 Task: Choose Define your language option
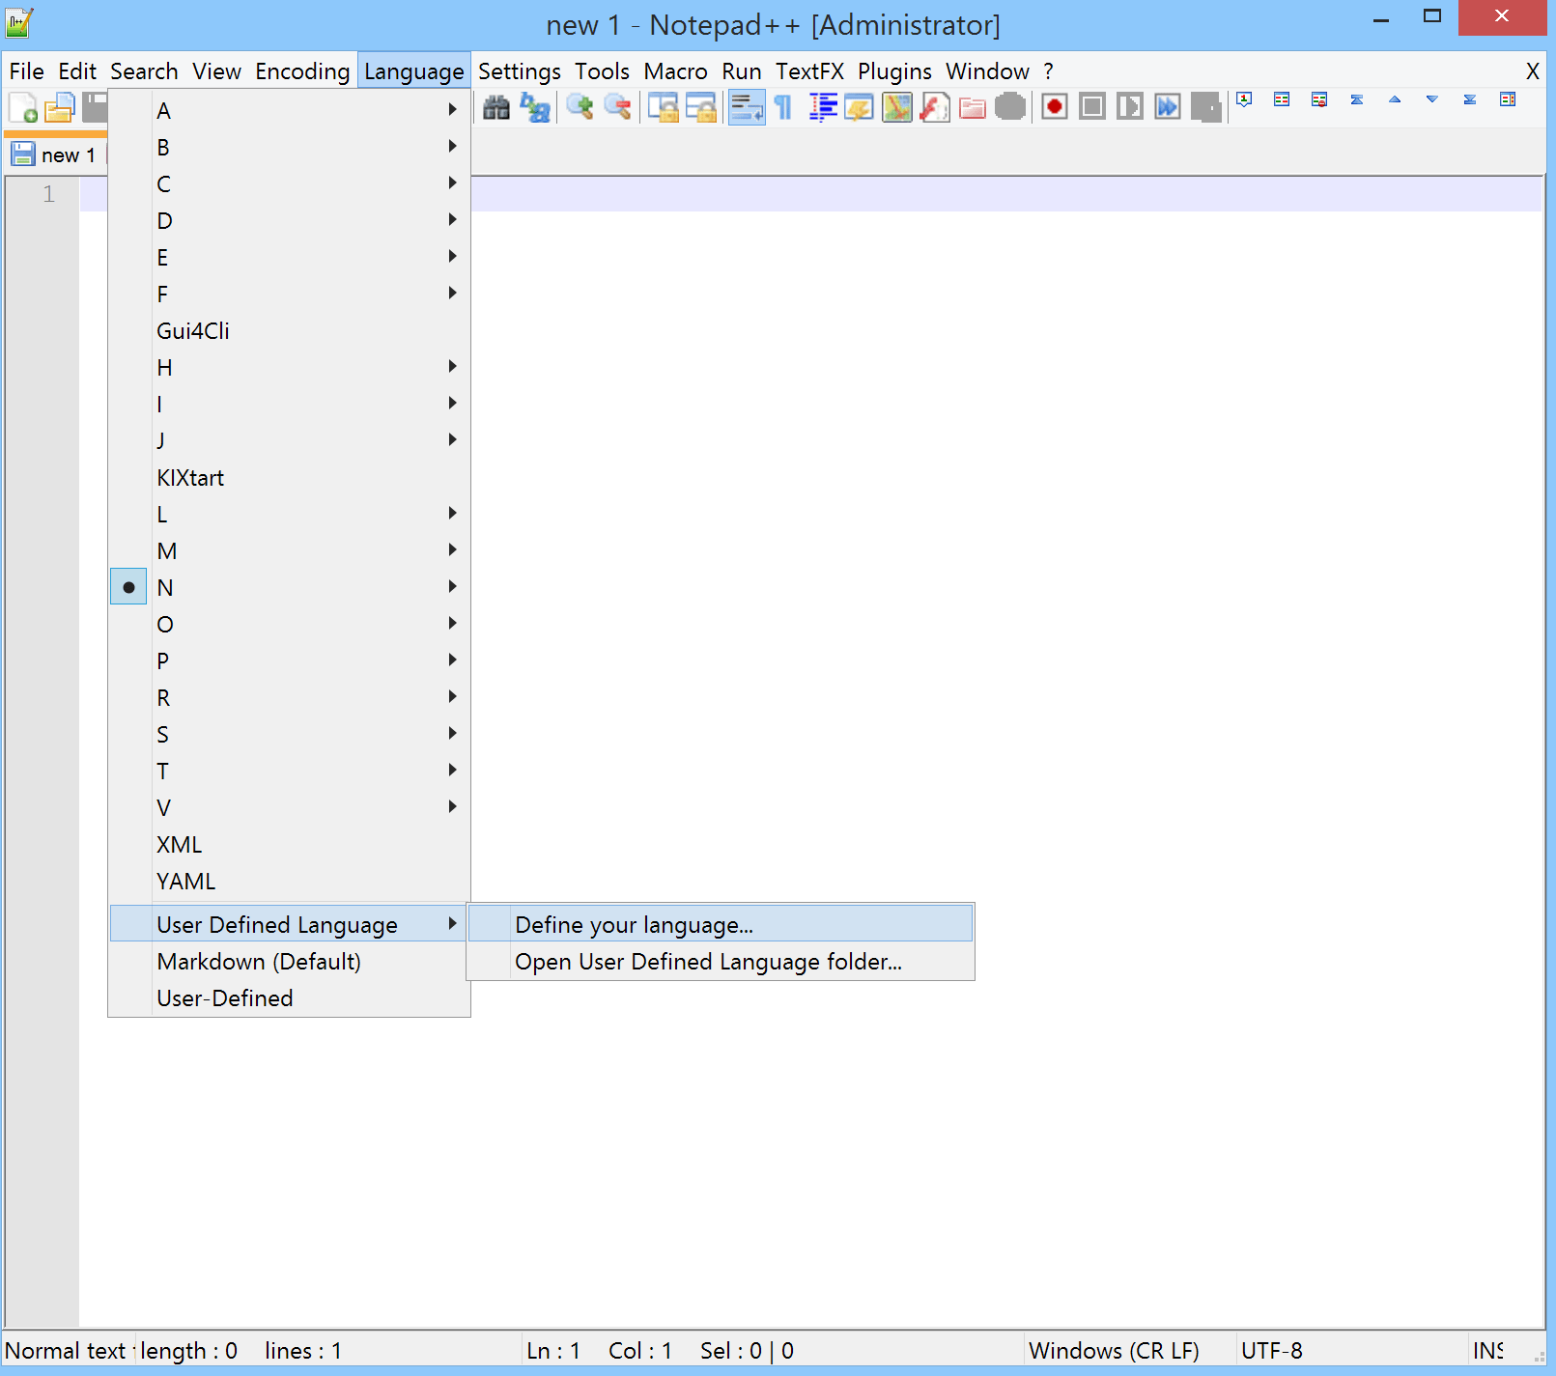[634, 924]
